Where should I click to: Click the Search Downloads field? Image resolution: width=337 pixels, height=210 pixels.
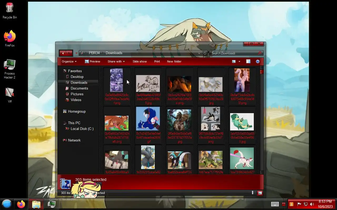[x=233, y=53]
